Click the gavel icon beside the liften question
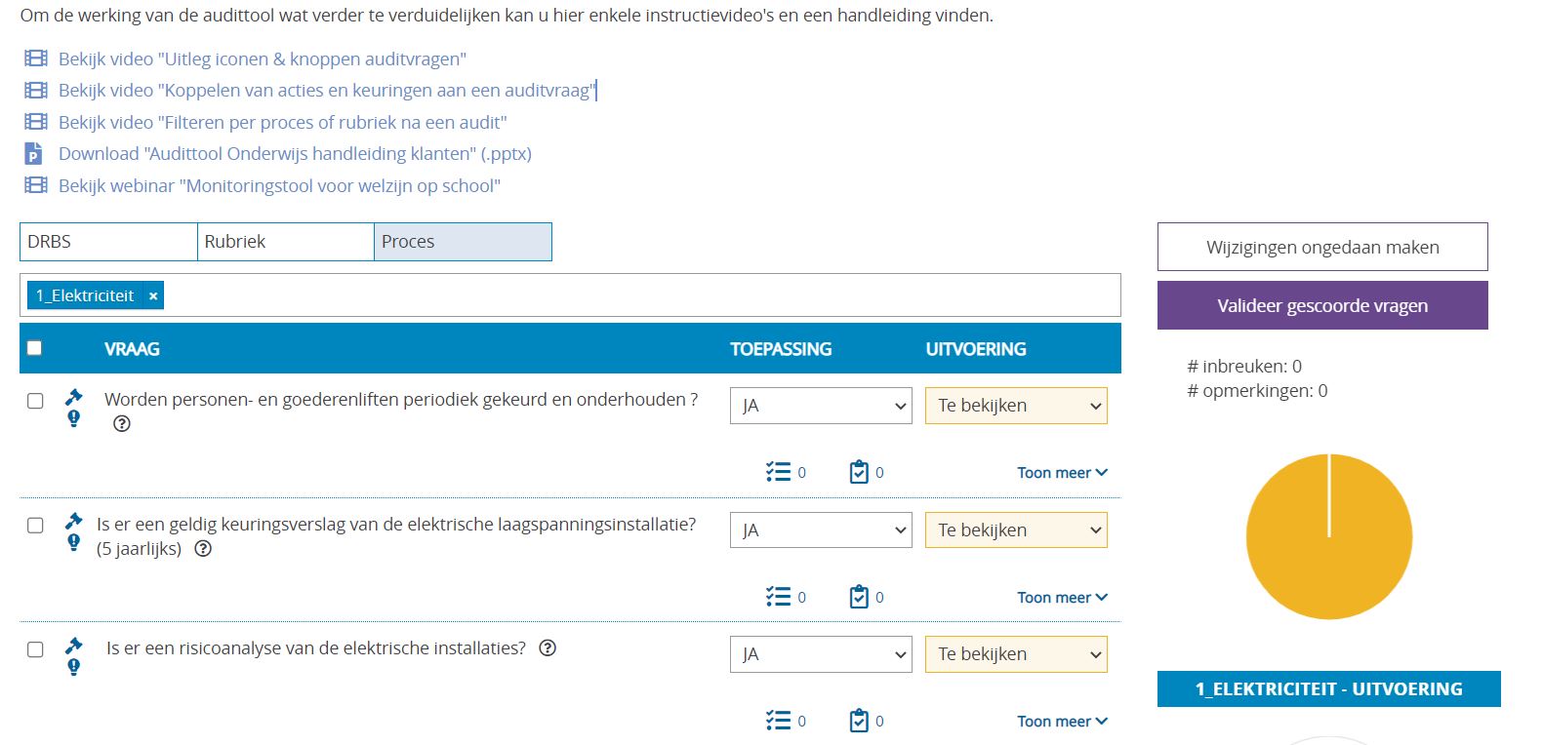1543x745 pixels. [73, 397]
